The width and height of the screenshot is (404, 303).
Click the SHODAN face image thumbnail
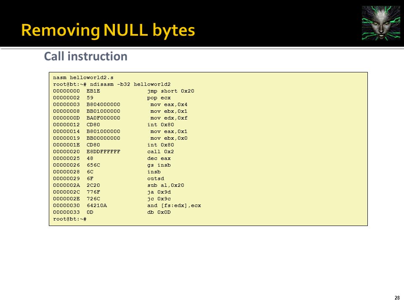click(381, 23)
